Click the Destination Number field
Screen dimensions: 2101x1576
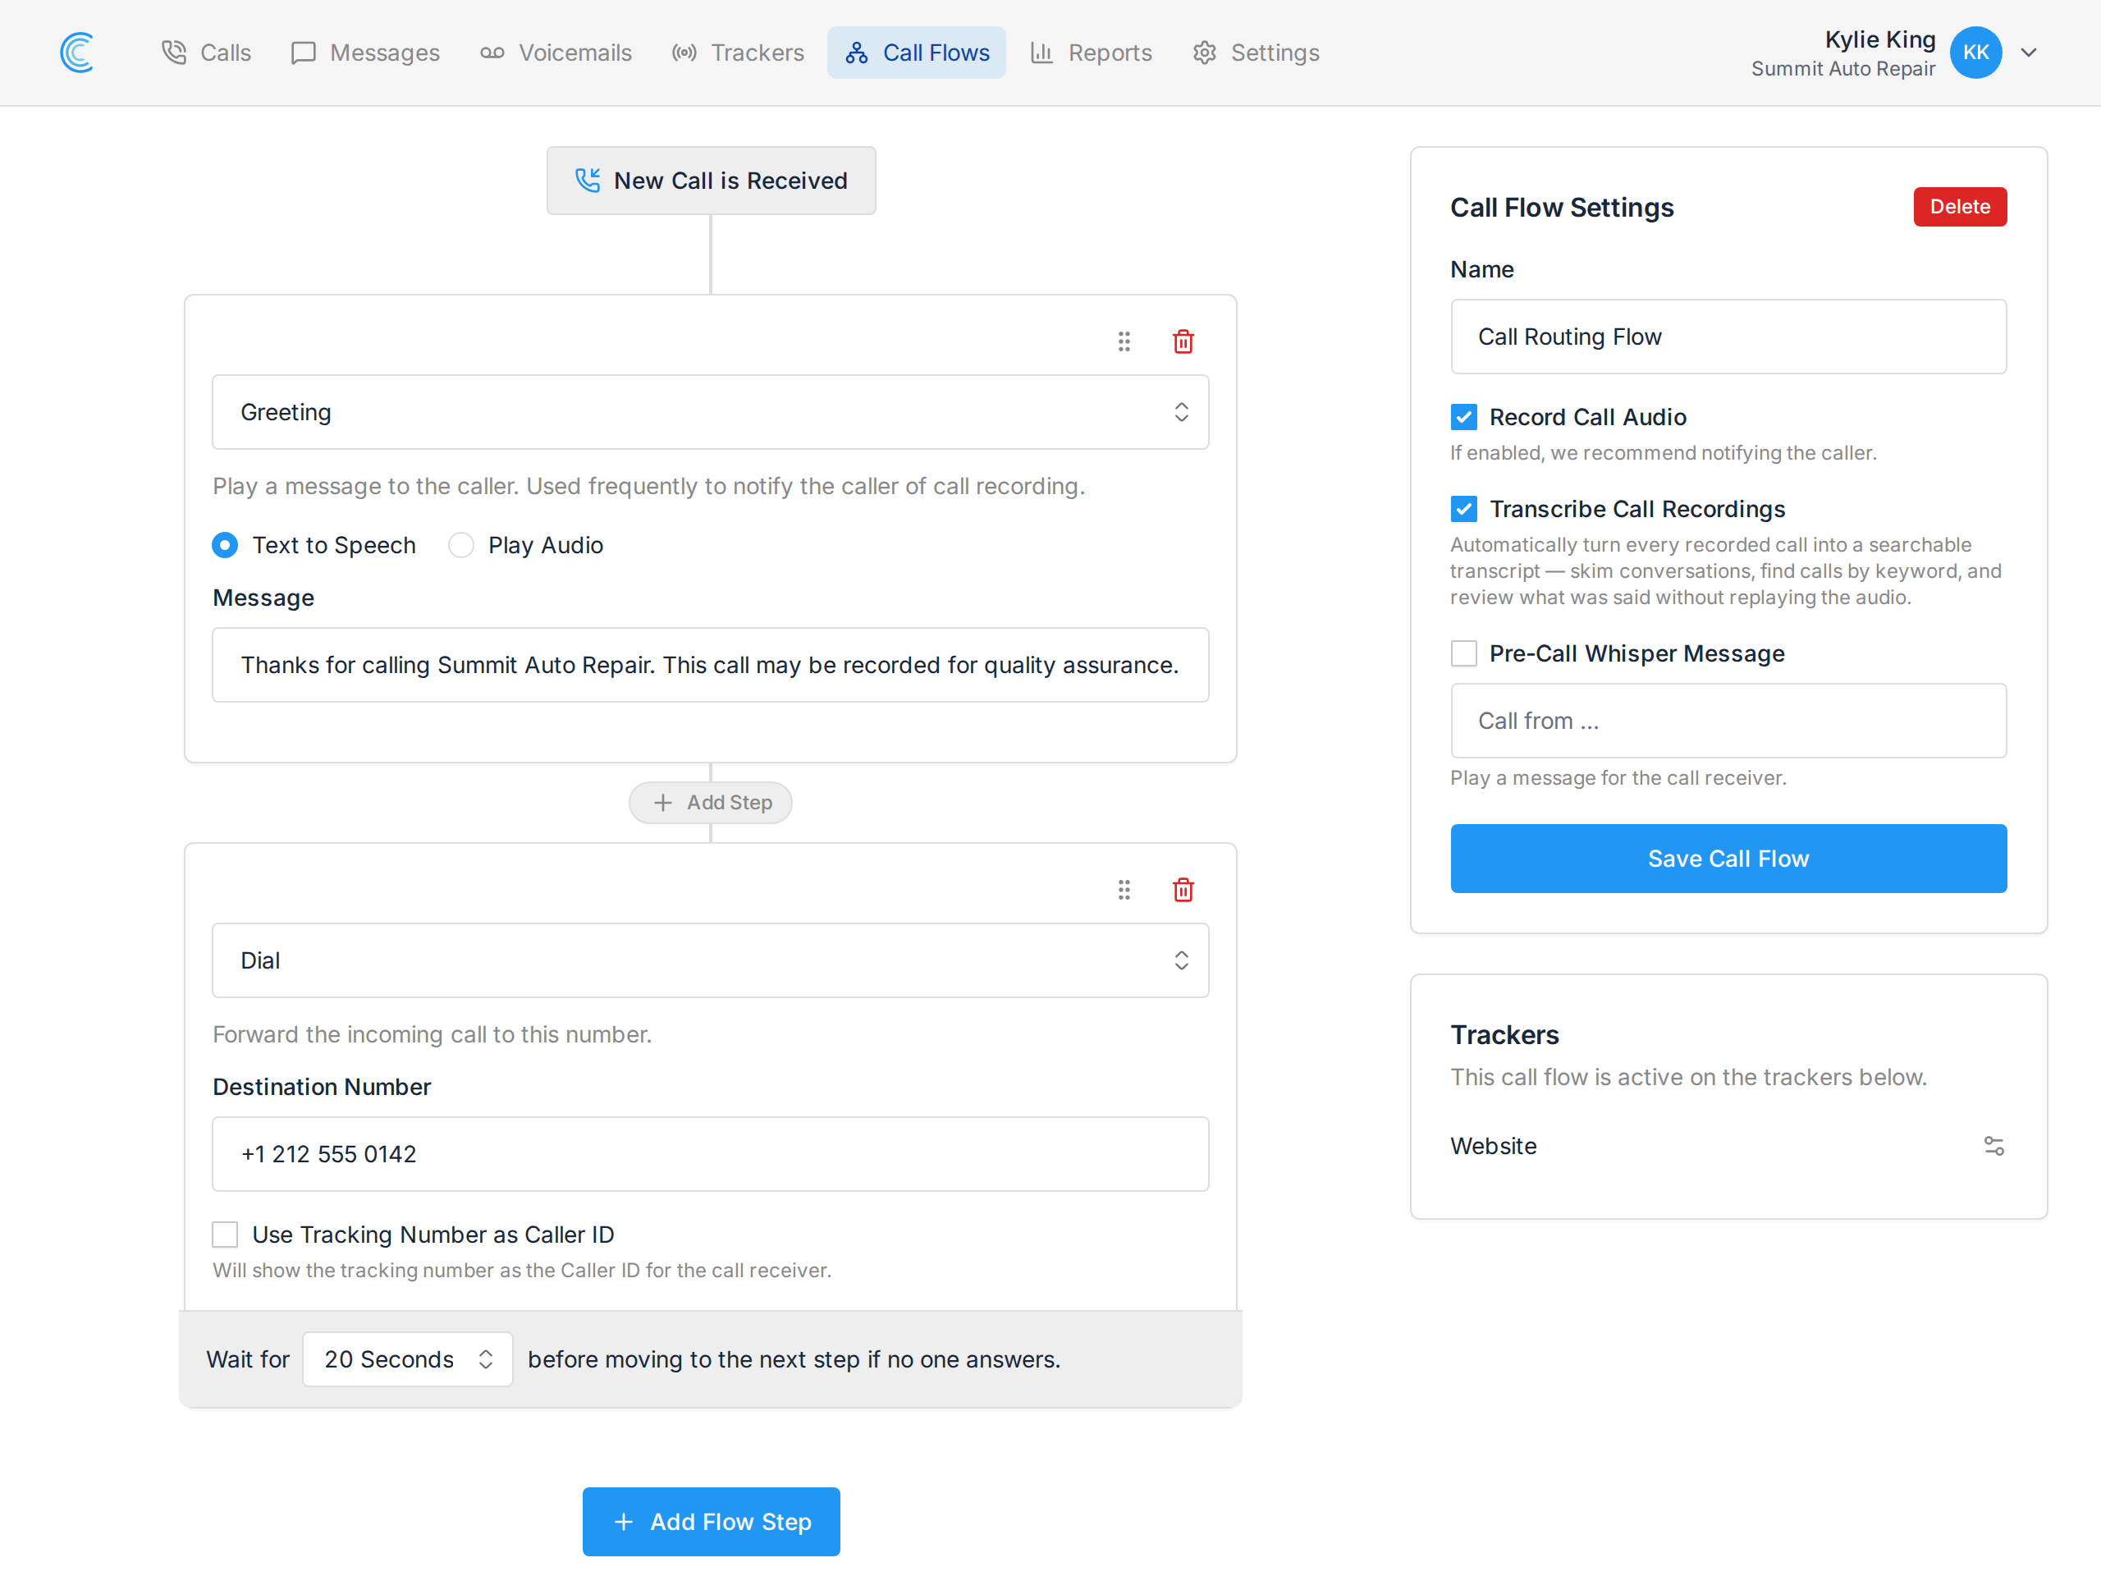(711, 1154)
